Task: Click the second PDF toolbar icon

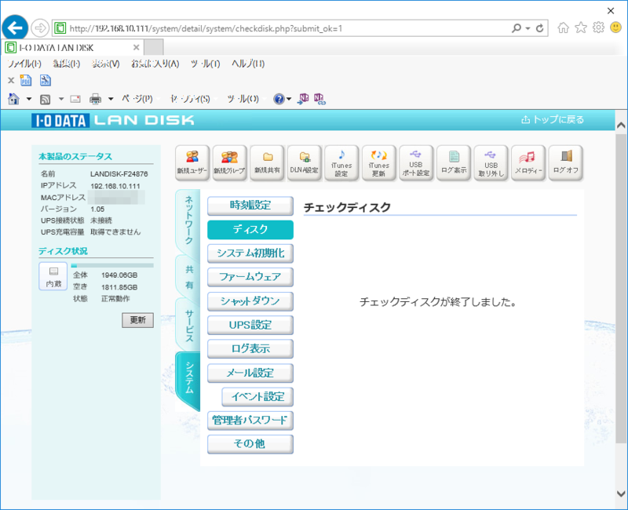Action: (46, 81)
